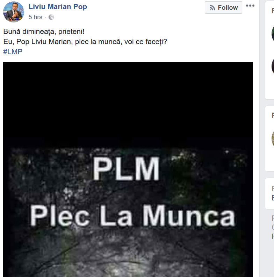Open the Liviu Marian Pop name link

click(58, 7)
